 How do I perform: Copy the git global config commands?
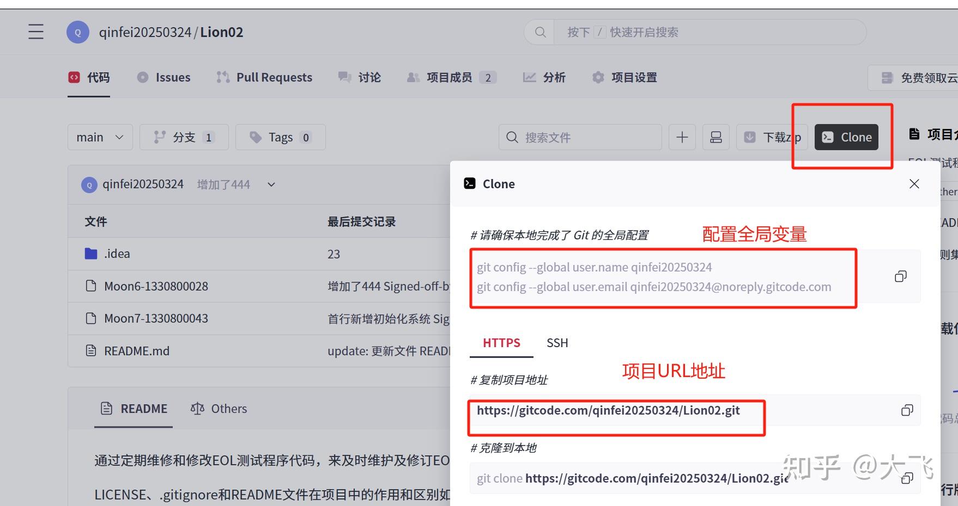click(x=900, y=276)
